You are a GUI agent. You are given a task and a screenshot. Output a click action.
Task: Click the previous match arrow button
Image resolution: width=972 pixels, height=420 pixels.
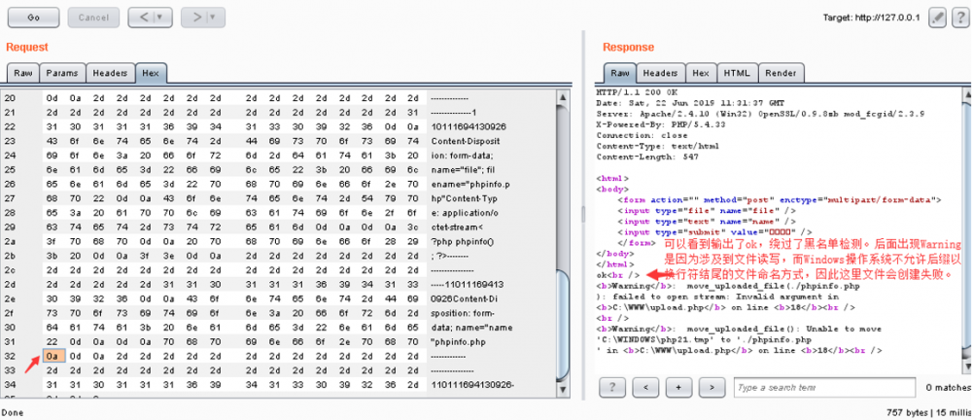click(x=645, y=387)
